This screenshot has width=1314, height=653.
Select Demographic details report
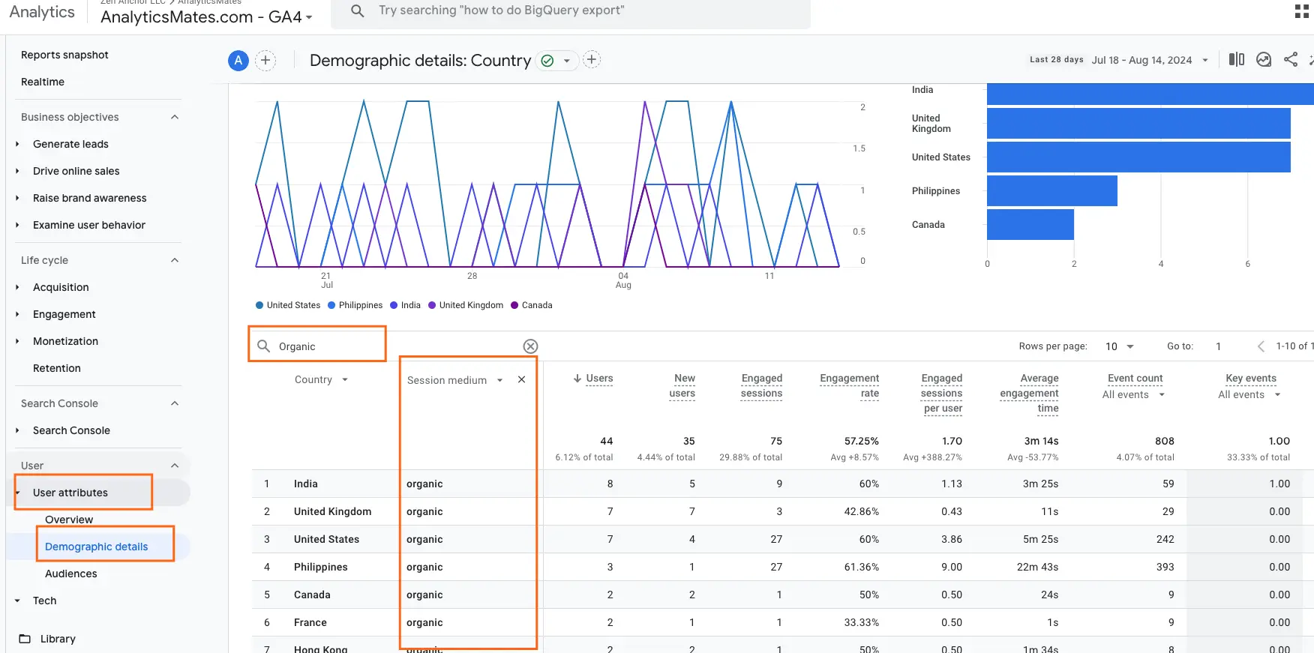96,547
